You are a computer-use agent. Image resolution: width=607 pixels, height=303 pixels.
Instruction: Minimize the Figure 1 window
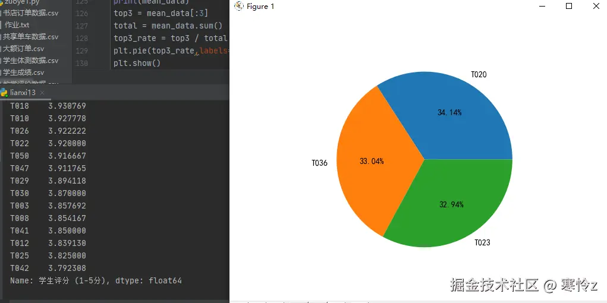[542, 6]
